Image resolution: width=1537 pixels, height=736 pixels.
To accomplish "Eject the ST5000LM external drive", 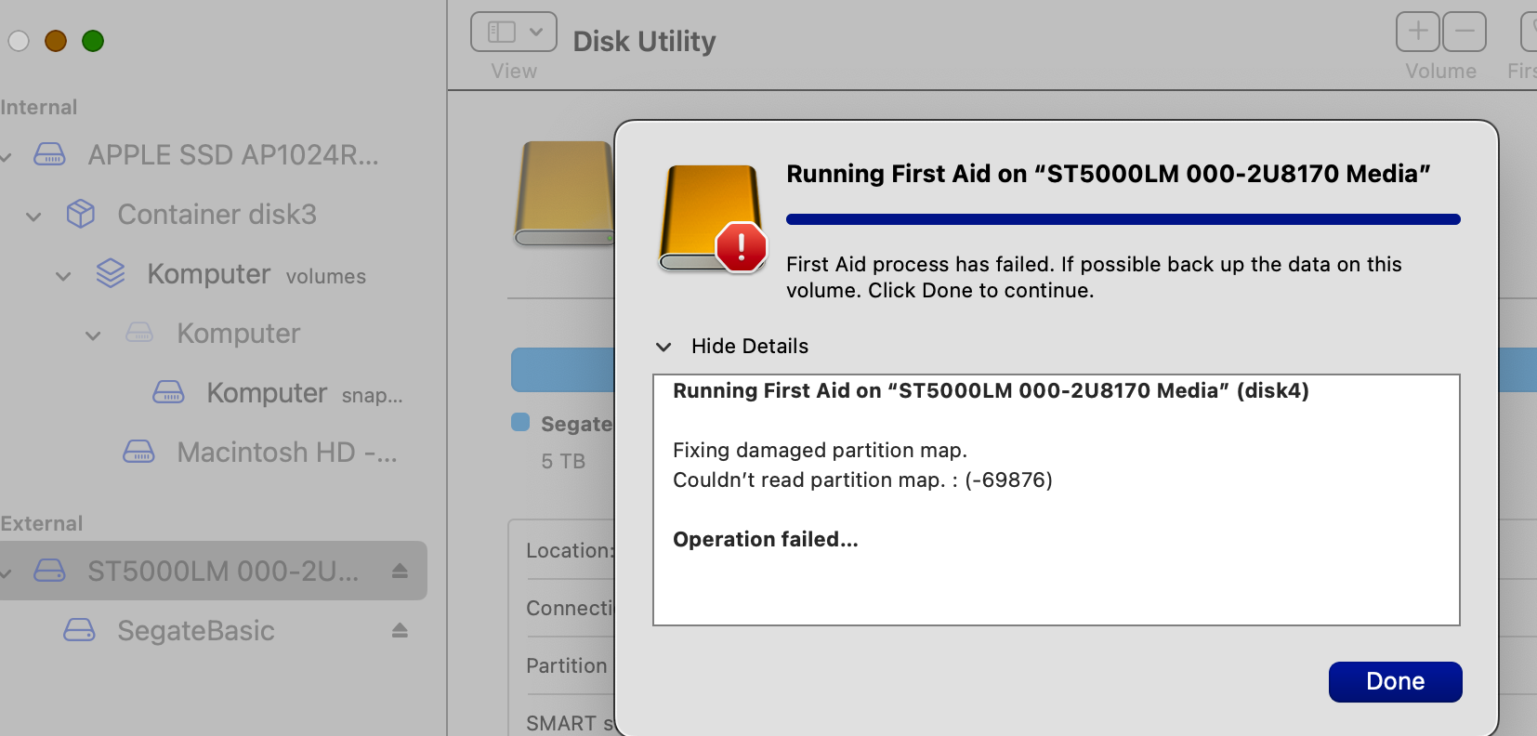I will click(400, 571).
